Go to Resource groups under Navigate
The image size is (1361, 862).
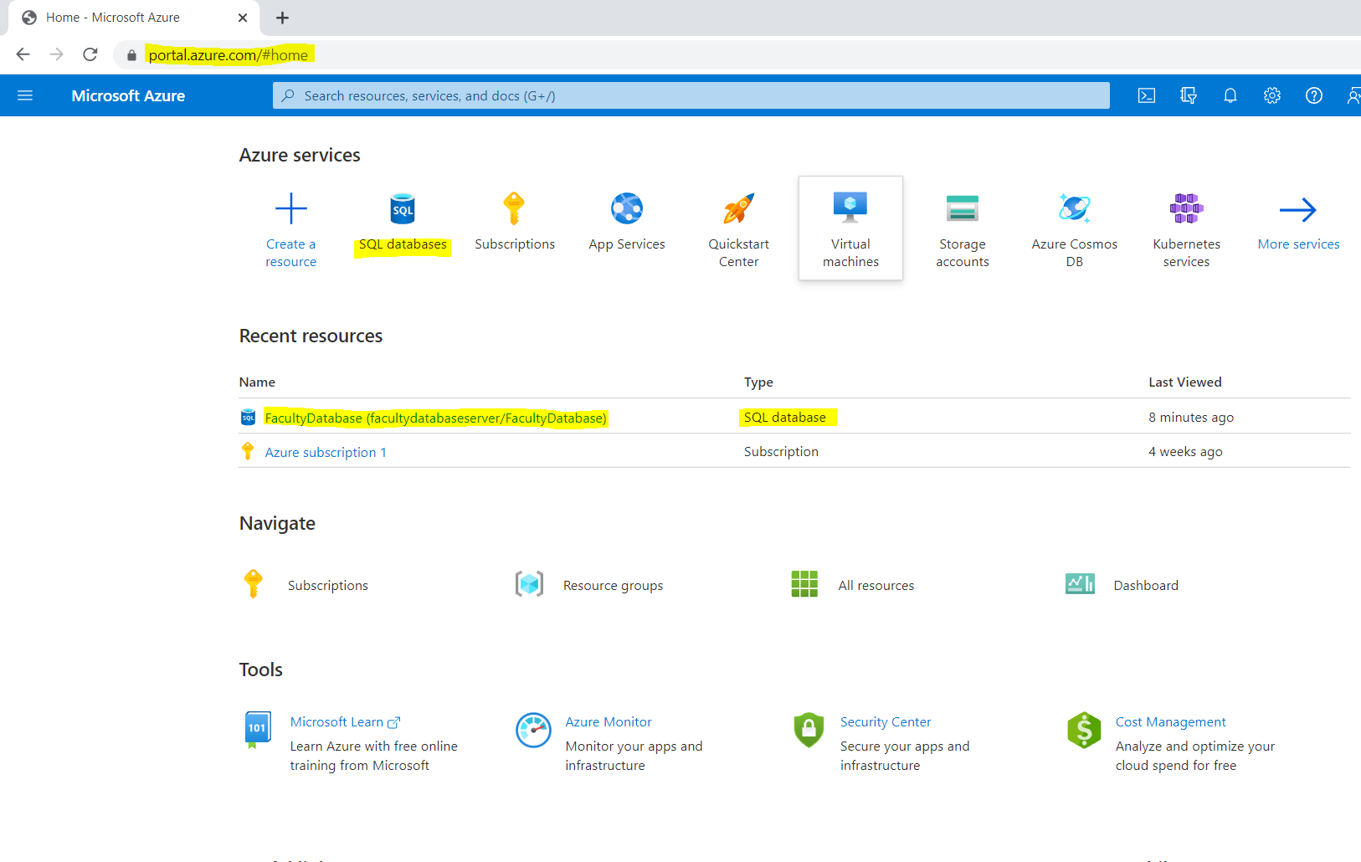[x=613, y=585]
